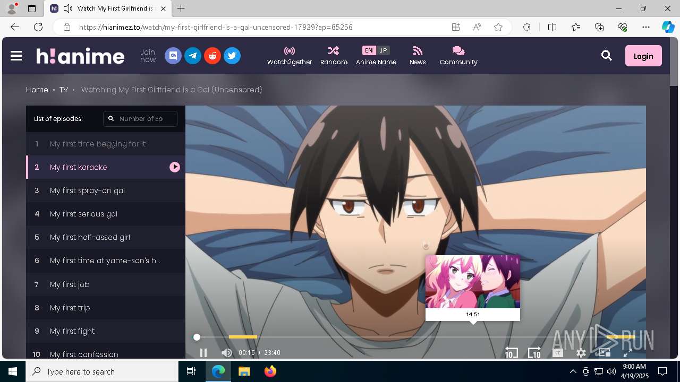This screenshot has height=382, width=680.
Task: Click the browser address bar URL
Action: point(216,27)
